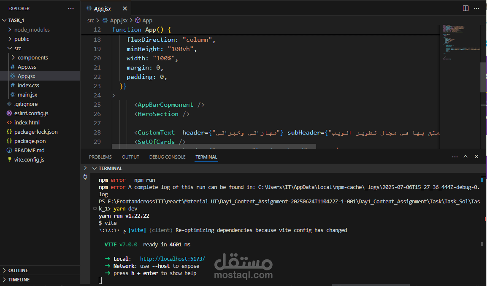Switch to the OUTPUT tab
The width and height of the screenshot is (487, 286).
[x=130, y=157]
